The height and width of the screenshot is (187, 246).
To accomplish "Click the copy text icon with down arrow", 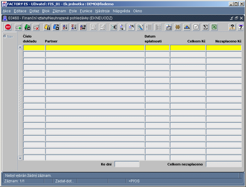I will (122, 27).
